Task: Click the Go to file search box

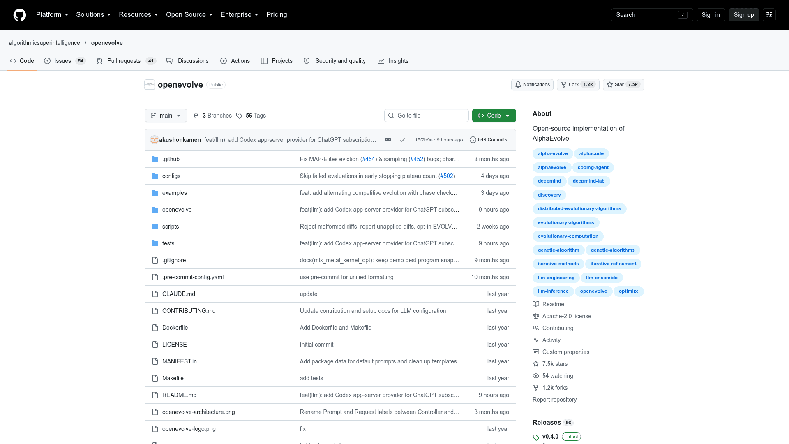Action: click(x=427, y=116)
